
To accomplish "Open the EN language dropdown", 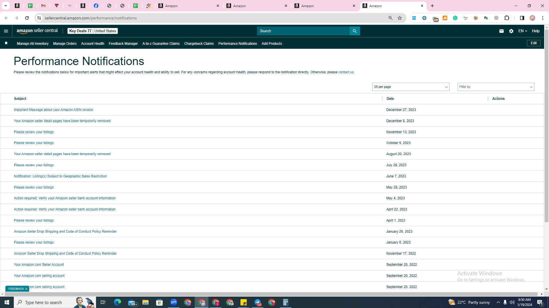I will click(x=522, y=31).
